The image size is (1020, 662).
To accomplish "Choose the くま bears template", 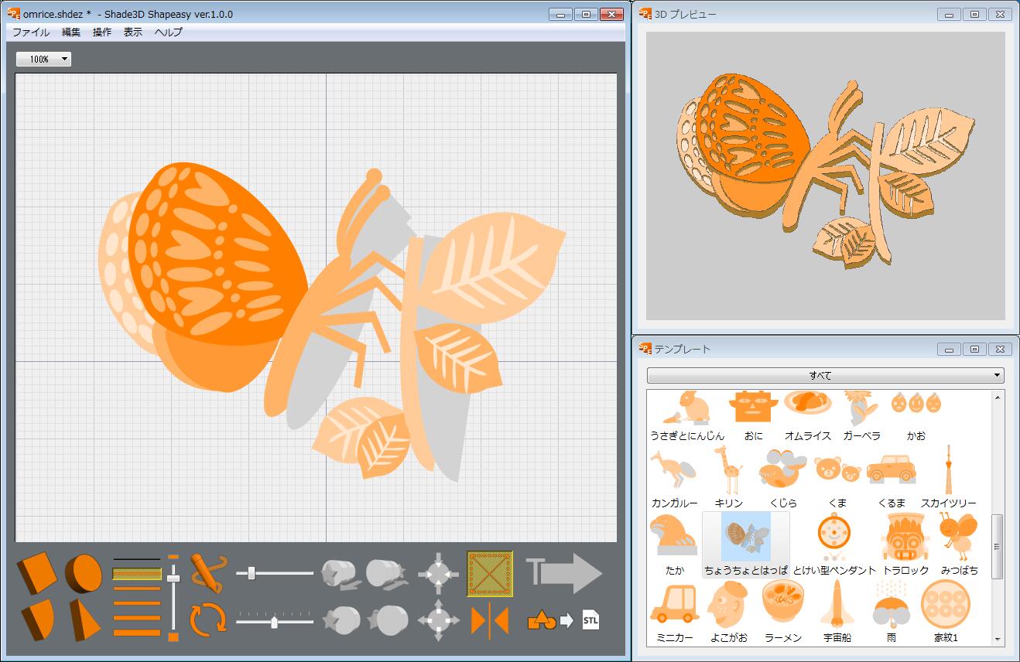I will point(837,479).
